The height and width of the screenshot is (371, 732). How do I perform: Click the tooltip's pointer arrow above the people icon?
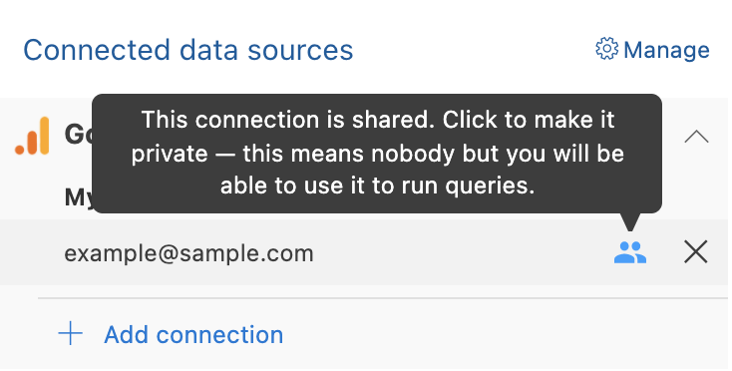pos(630,221)
